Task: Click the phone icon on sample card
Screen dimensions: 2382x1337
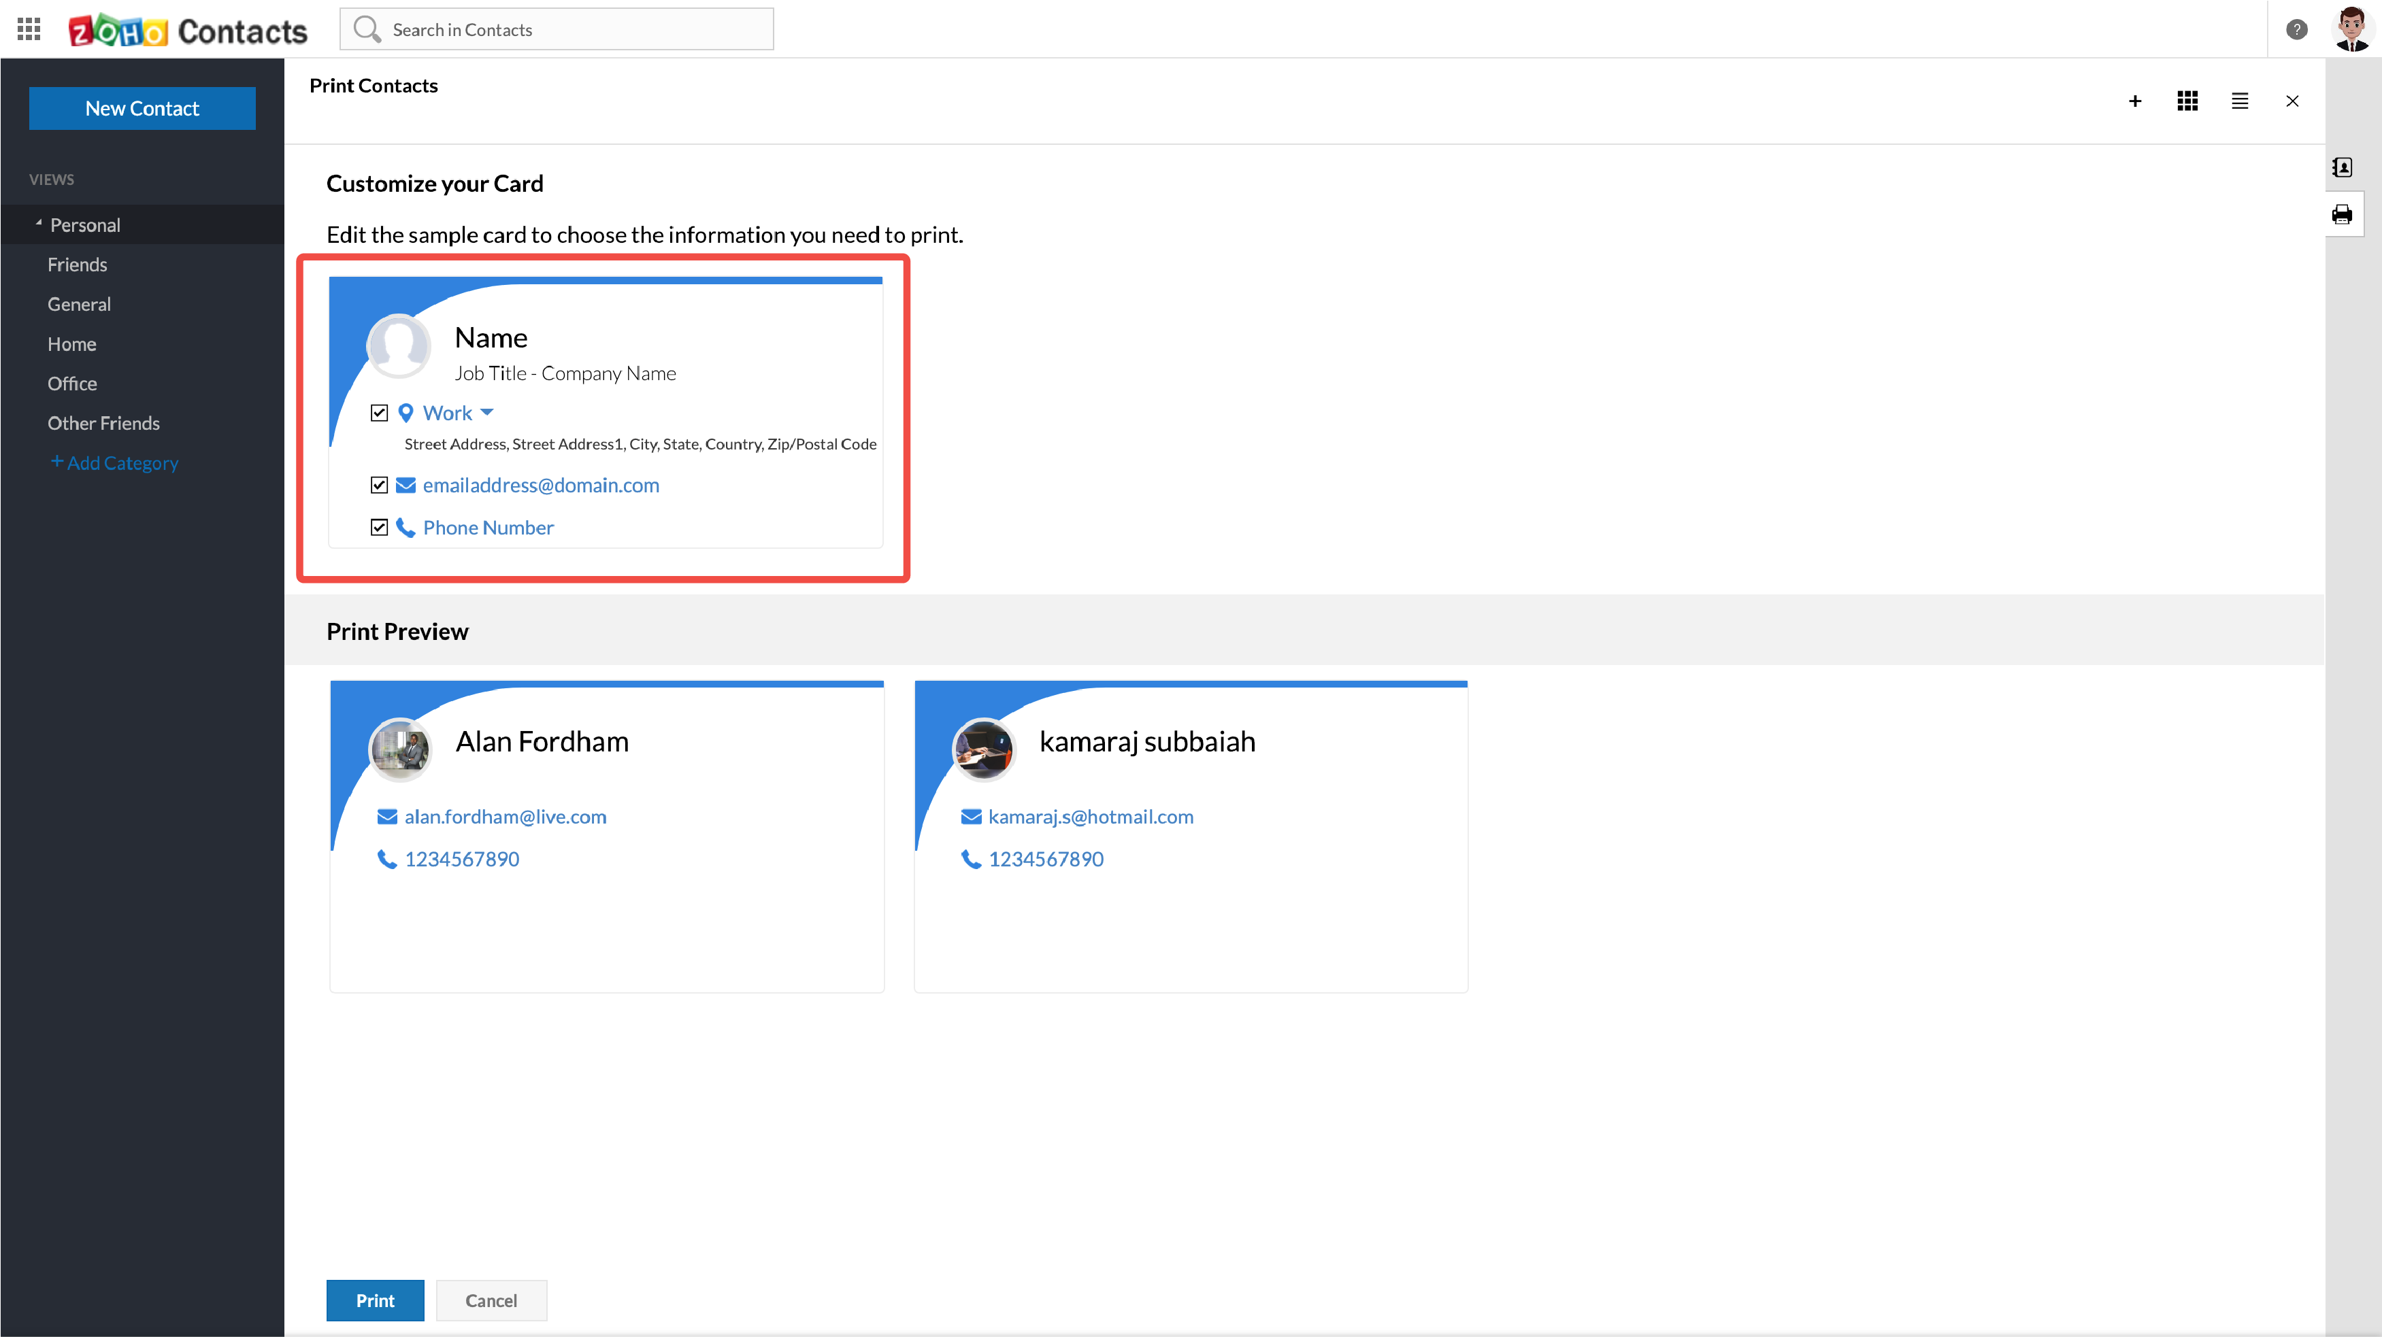Action: pos(405,528)
